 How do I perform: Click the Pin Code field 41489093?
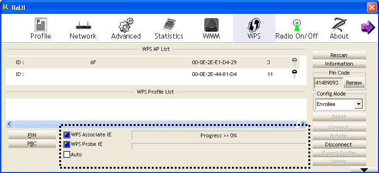(x=329, y=83)
